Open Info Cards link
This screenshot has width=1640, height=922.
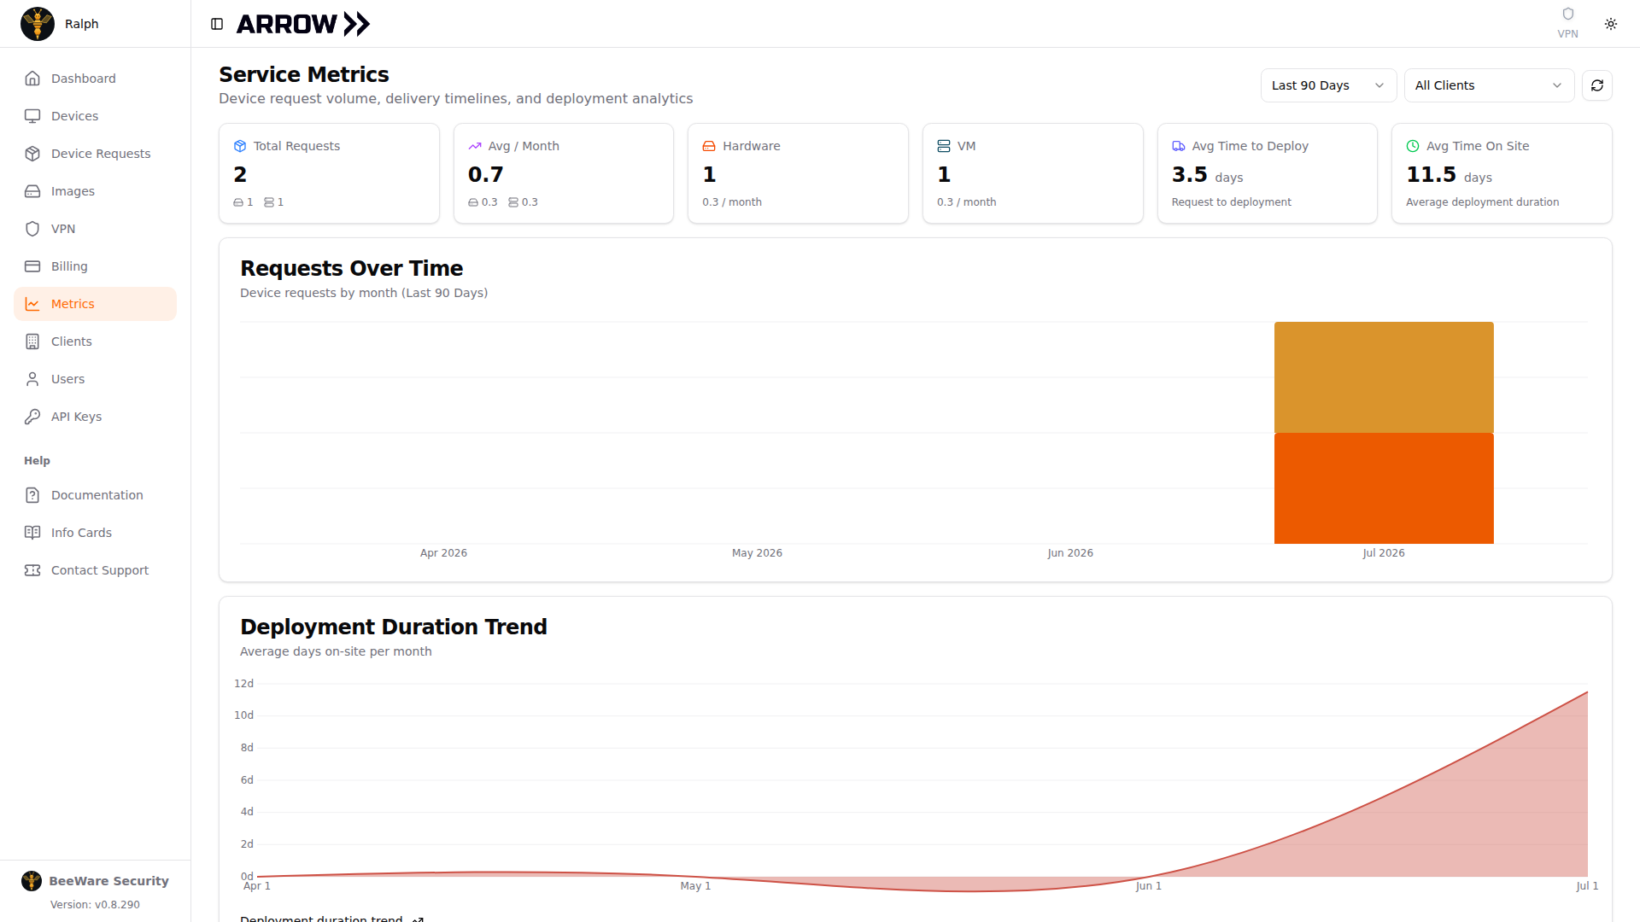coord(95,533)
